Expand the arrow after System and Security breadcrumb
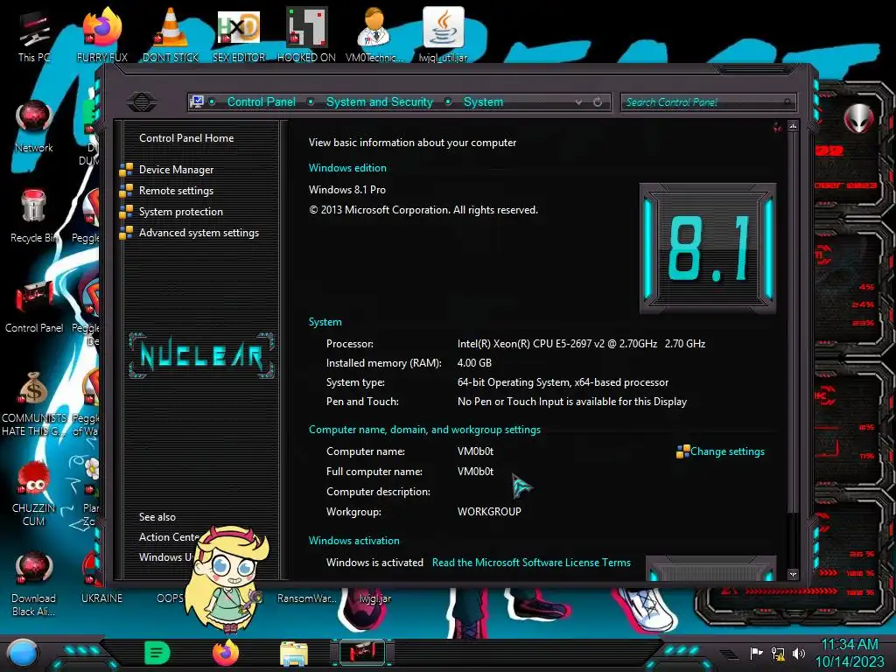Image resolution: width=896 pixels, height=672 pixels. (449, 101)
